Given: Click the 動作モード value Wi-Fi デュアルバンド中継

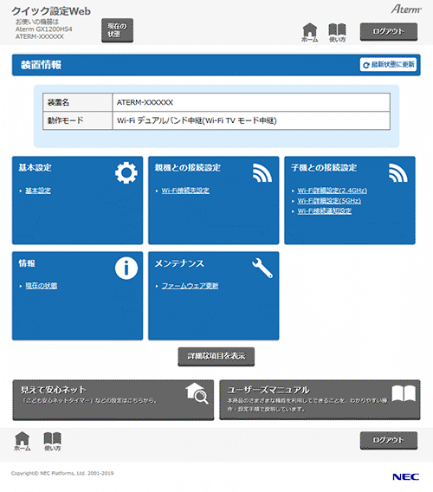Looking at the screenshot, I should pyautogui.click(x=197, y=120).
